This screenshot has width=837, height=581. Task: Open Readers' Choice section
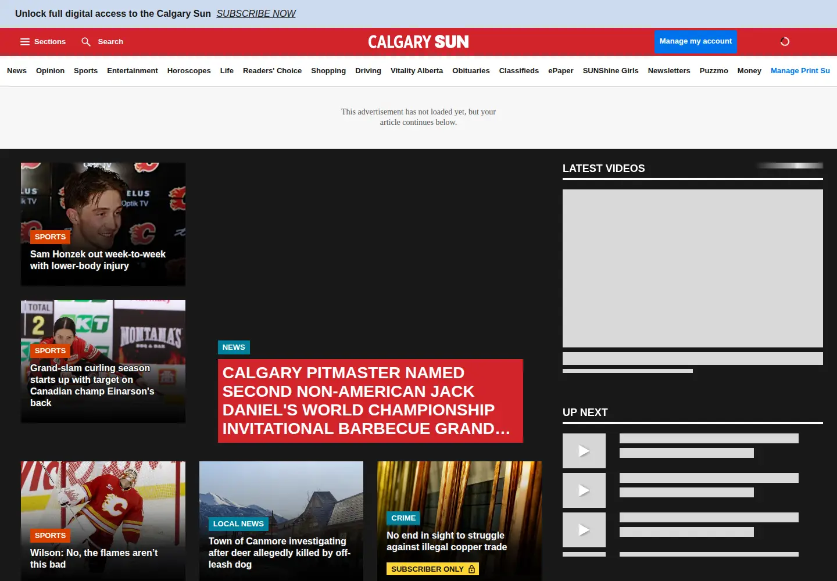click(272, 71)
